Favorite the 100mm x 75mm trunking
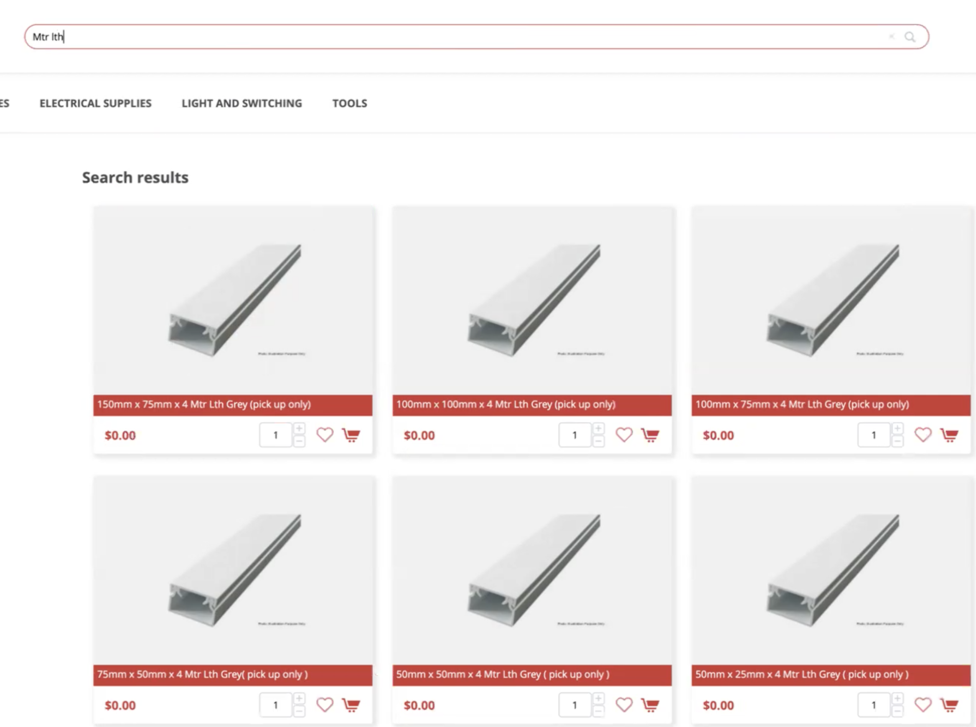976x727 pixels. click(x=923, y=435)
